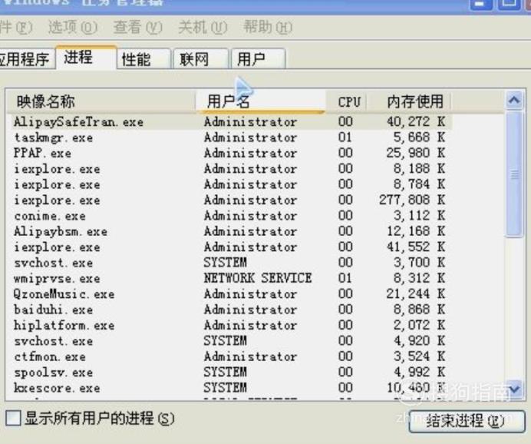The image size is (531, 444).
Task: Click Administrator user cell for ctfmon.exe
Action: click(x=251, y=356)
